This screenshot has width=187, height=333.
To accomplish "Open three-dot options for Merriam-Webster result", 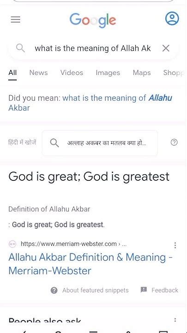I will click(x=175, y=245).
